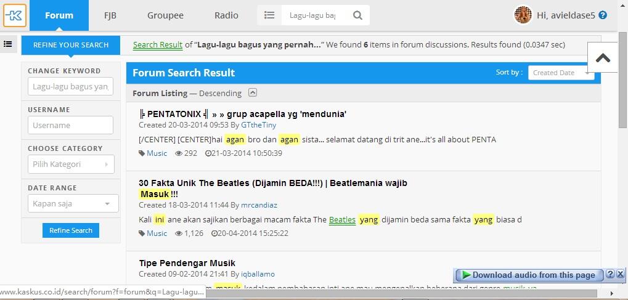Open the category list icon beside the search box
The image size is (628, 300).
click(x=269, y=15)
